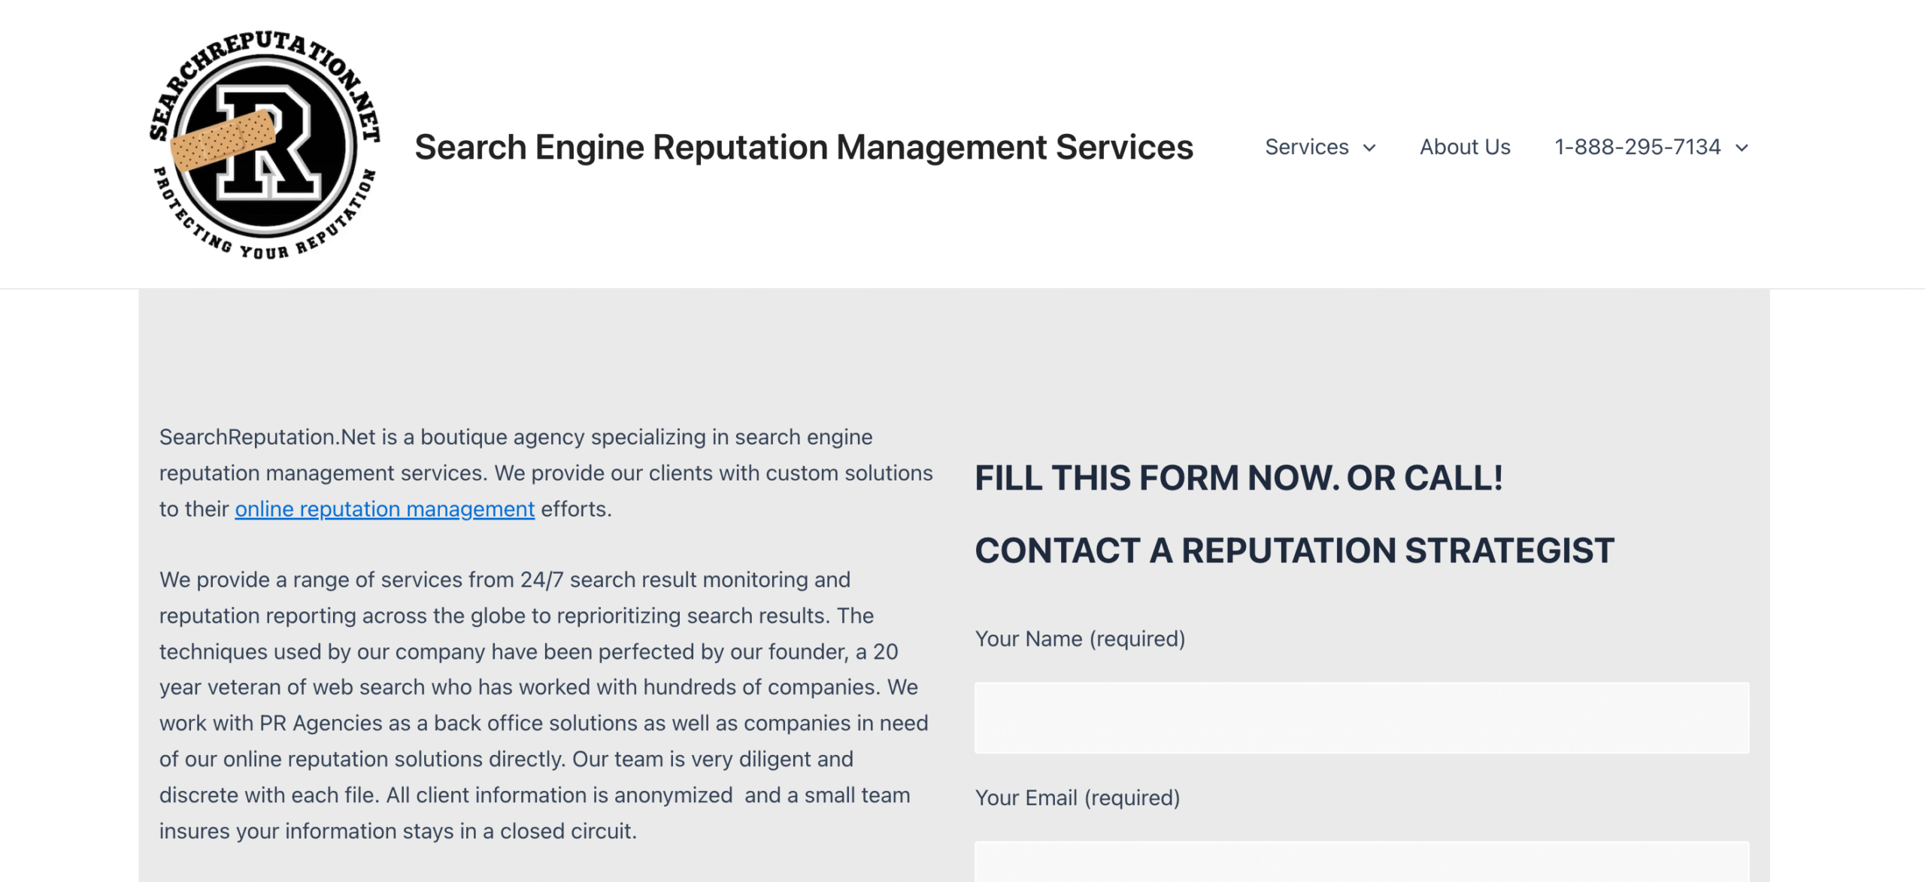The height and width of the screenshot is (882, 1925).
Task: Click the 'Your Name (required)' label
Action: tap(1080, 639)
